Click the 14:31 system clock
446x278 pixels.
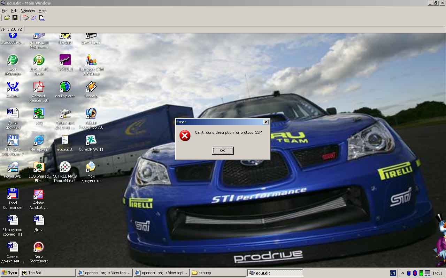click(437, 273)
